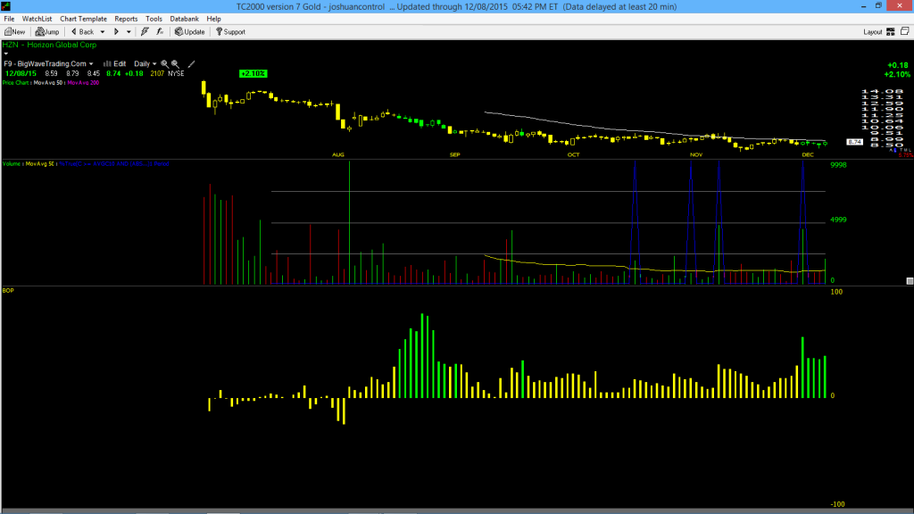Open the Chart Template menu

pyautogui.click(x=83, y=19)
